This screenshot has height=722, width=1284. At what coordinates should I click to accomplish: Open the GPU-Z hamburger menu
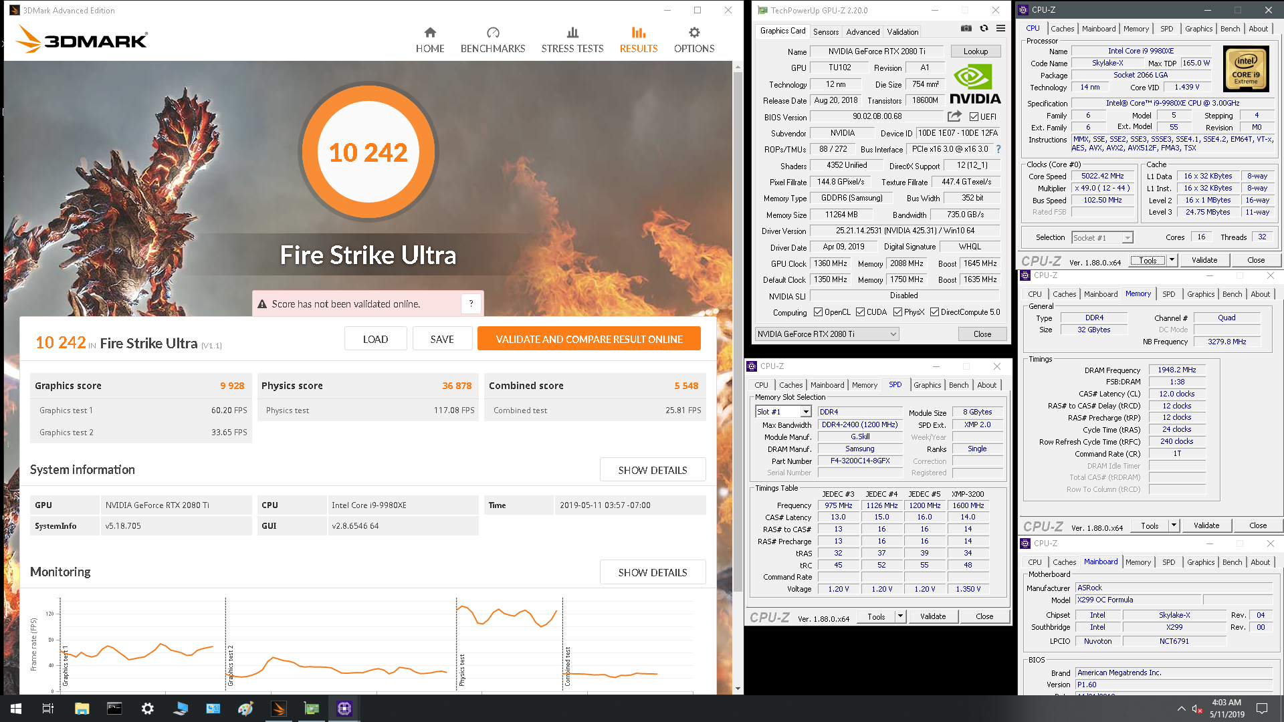click(1000, 28)
